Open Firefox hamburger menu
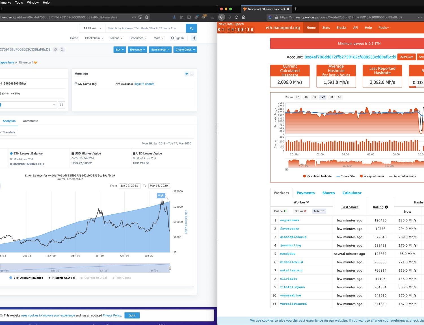The width and height of the screenshot is (424, 325). coord(213,17)
